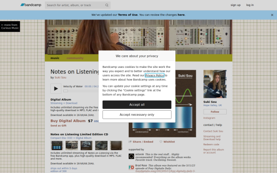This screenshot has height=173, width=277.
Task: Focus the artist, album, or track search field
Action: [78, 5]
